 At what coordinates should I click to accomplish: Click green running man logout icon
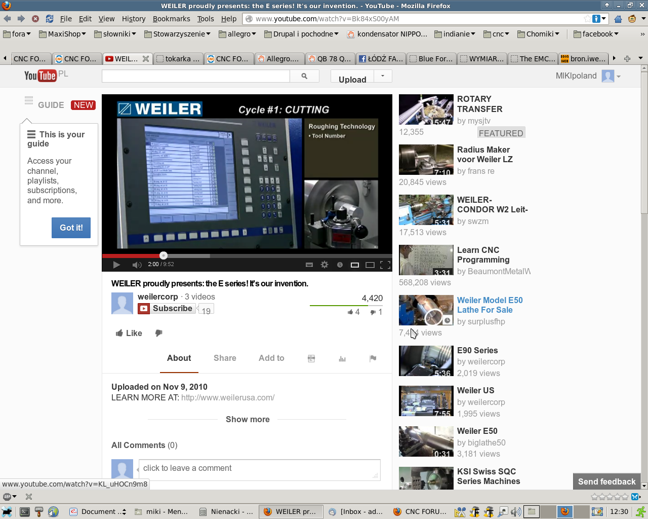640,512
